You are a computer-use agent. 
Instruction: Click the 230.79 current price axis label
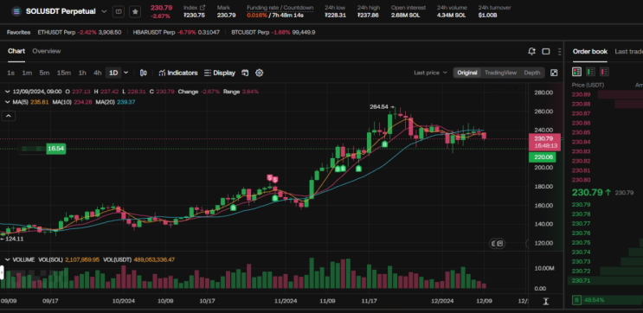[x=543, y=142]
